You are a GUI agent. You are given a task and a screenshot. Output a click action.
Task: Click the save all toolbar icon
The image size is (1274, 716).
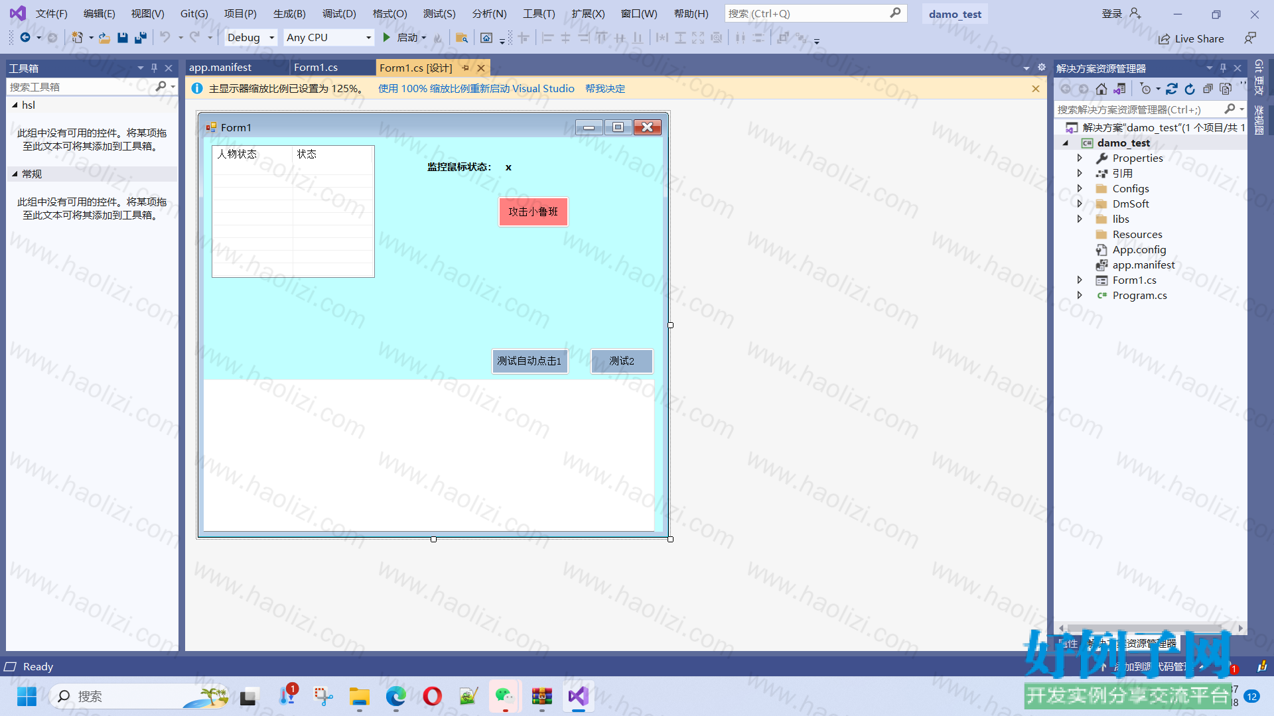(x=140, y=38)
